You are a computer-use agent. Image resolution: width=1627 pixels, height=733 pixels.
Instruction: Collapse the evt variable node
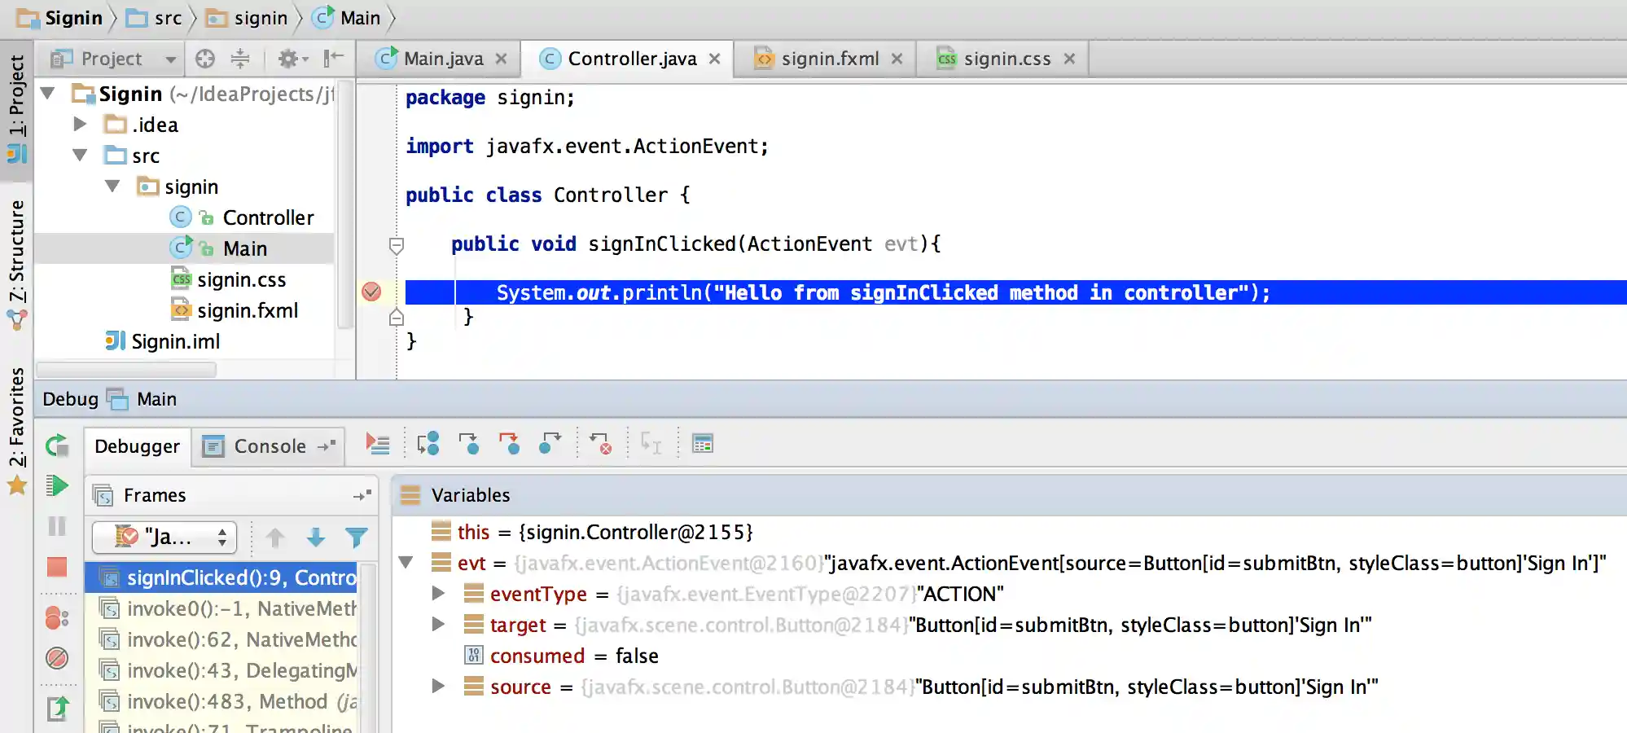click(406, 563)
